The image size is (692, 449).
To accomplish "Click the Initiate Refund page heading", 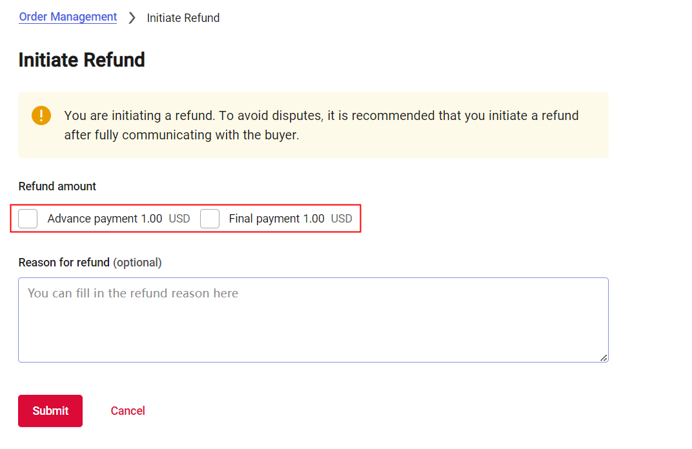I will tap(81, 60).
